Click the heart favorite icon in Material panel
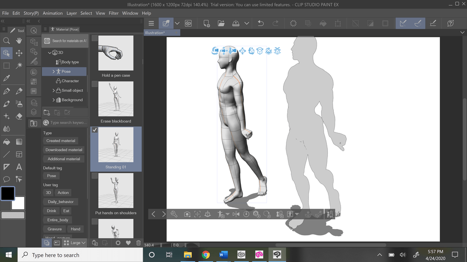 coord(128,243)
